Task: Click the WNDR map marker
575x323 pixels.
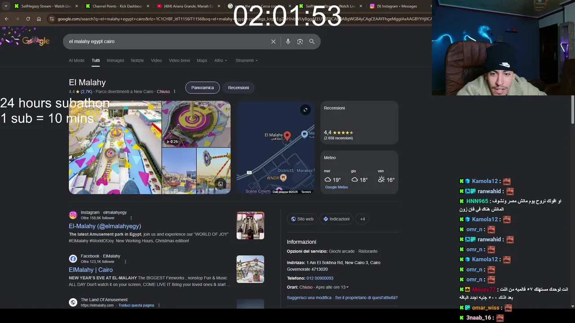Action: click(x=283, y=178)
